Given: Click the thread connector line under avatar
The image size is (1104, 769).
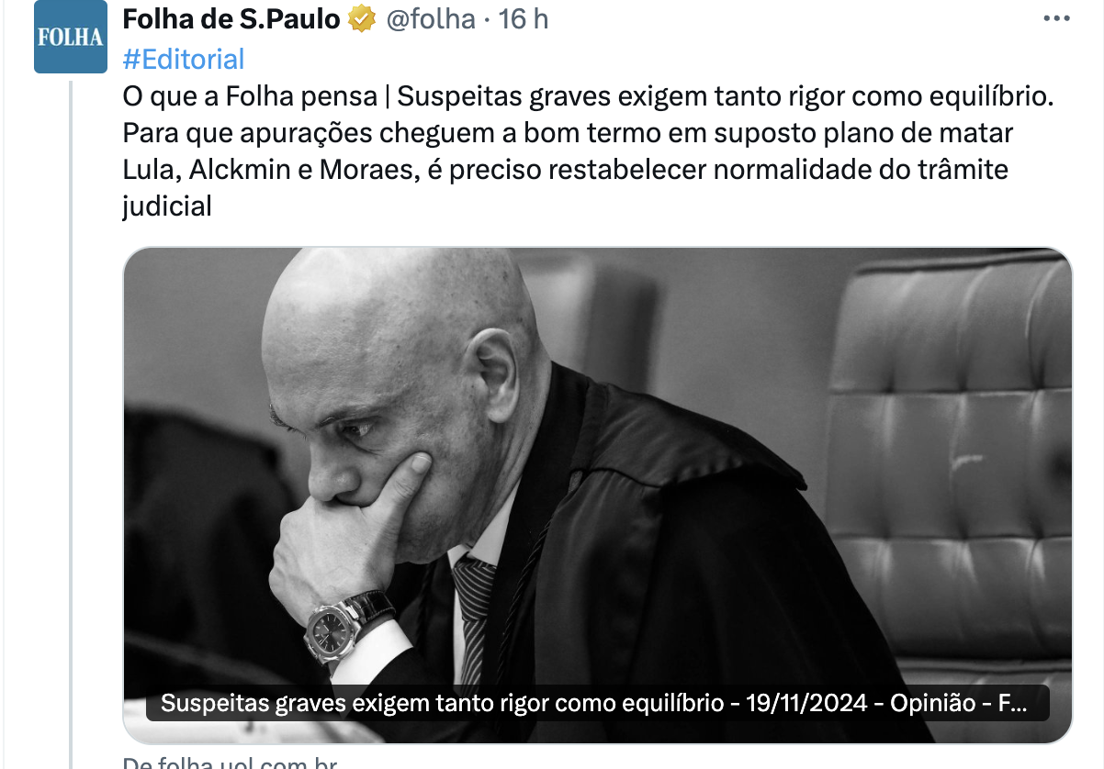Looking at the screenshot, I should (71, 424).
